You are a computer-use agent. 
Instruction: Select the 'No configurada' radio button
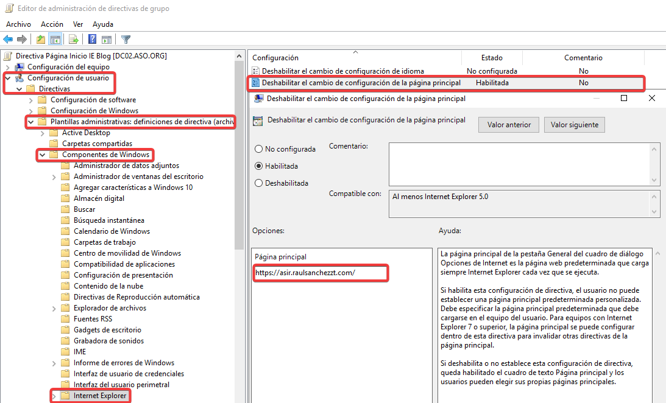tap(259, 149)
